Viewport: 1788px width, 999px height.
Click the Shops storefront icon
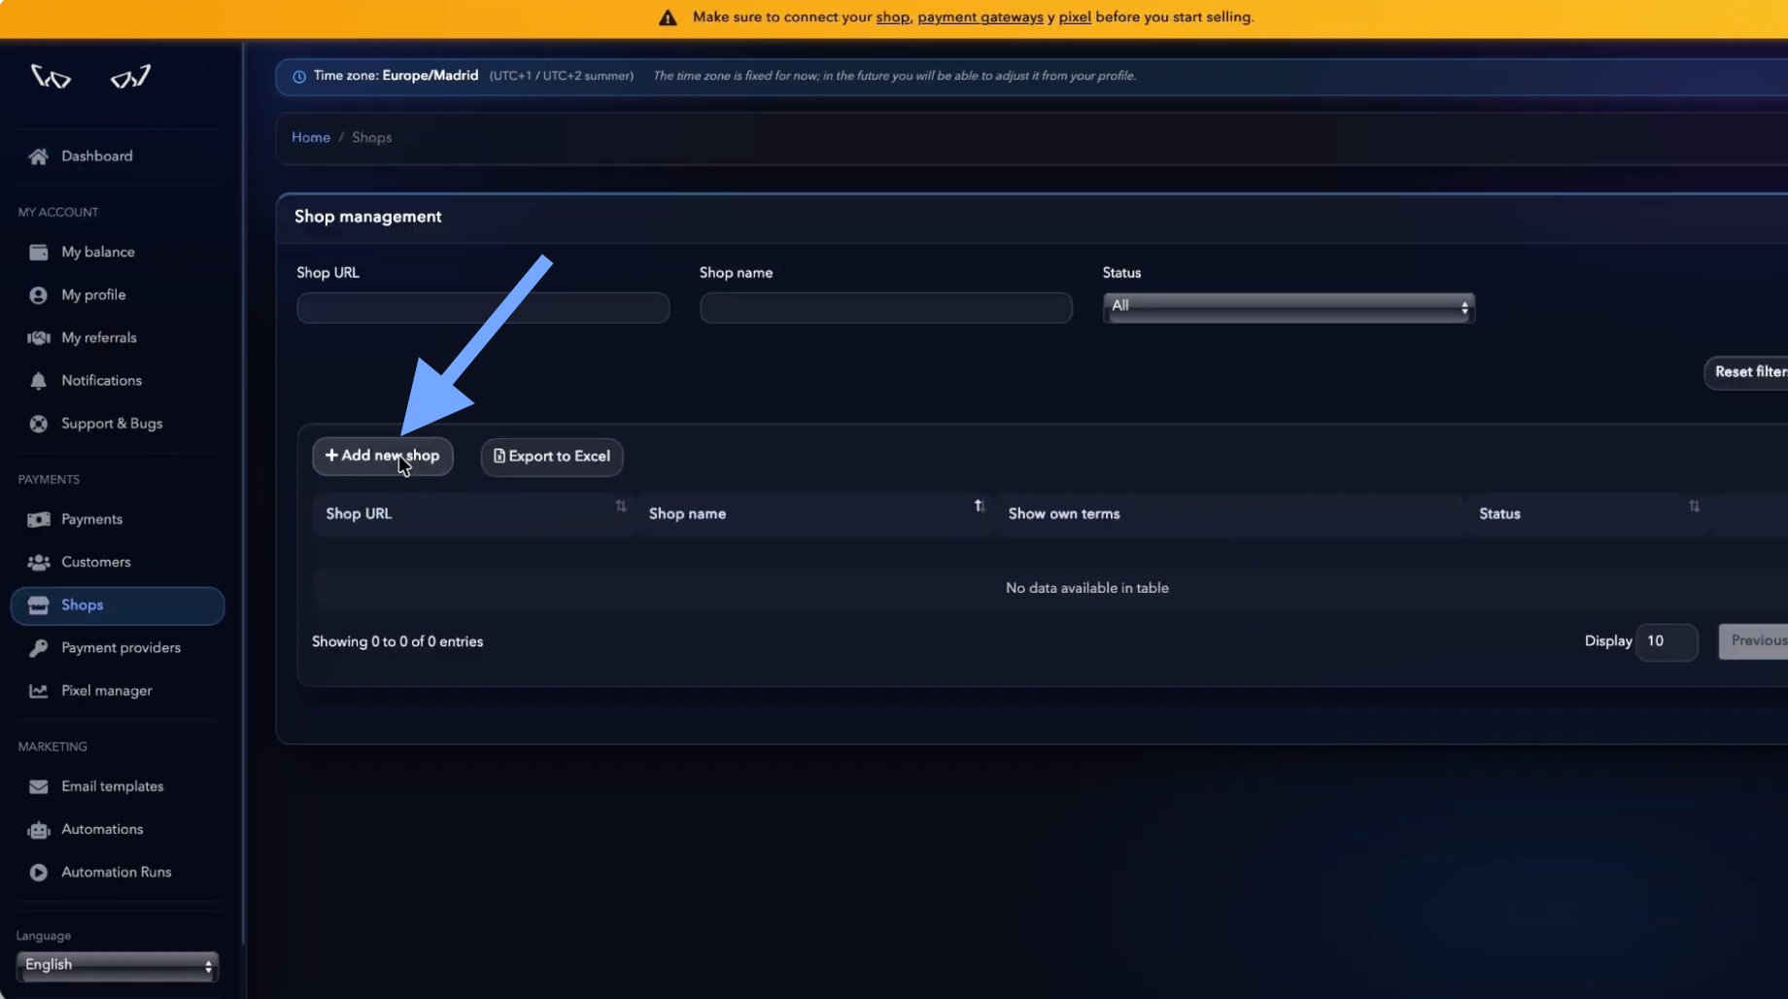click(38, 605)
